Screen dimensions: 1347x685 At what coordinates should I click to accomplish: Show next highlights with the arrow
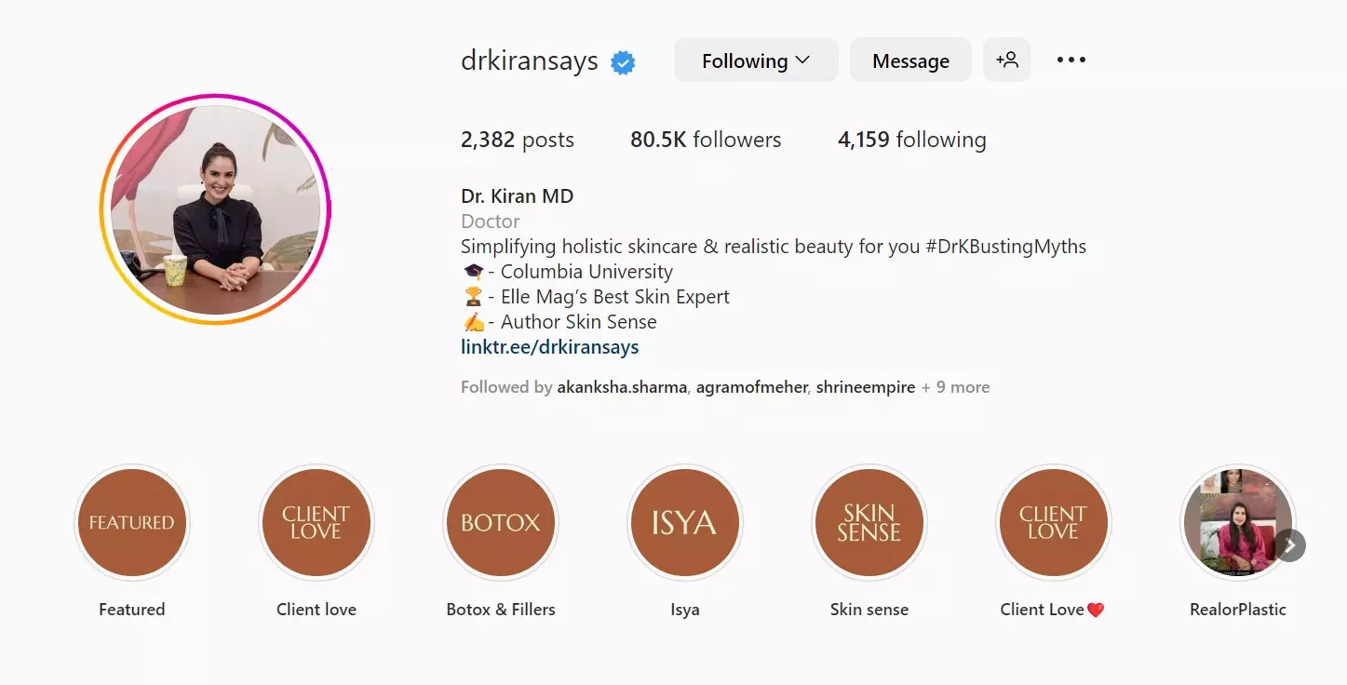(1289, 545)
